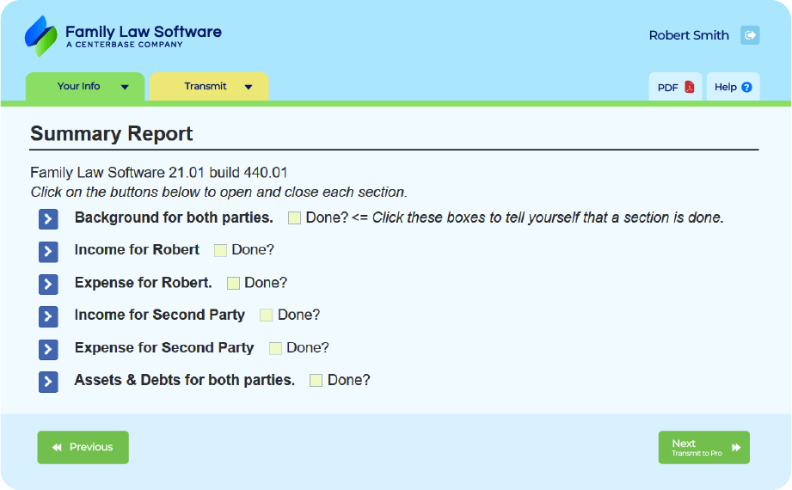Click the Family Law Software logo
The height and width of the screenshot is (490, 792).
click(x=123, y=36)
